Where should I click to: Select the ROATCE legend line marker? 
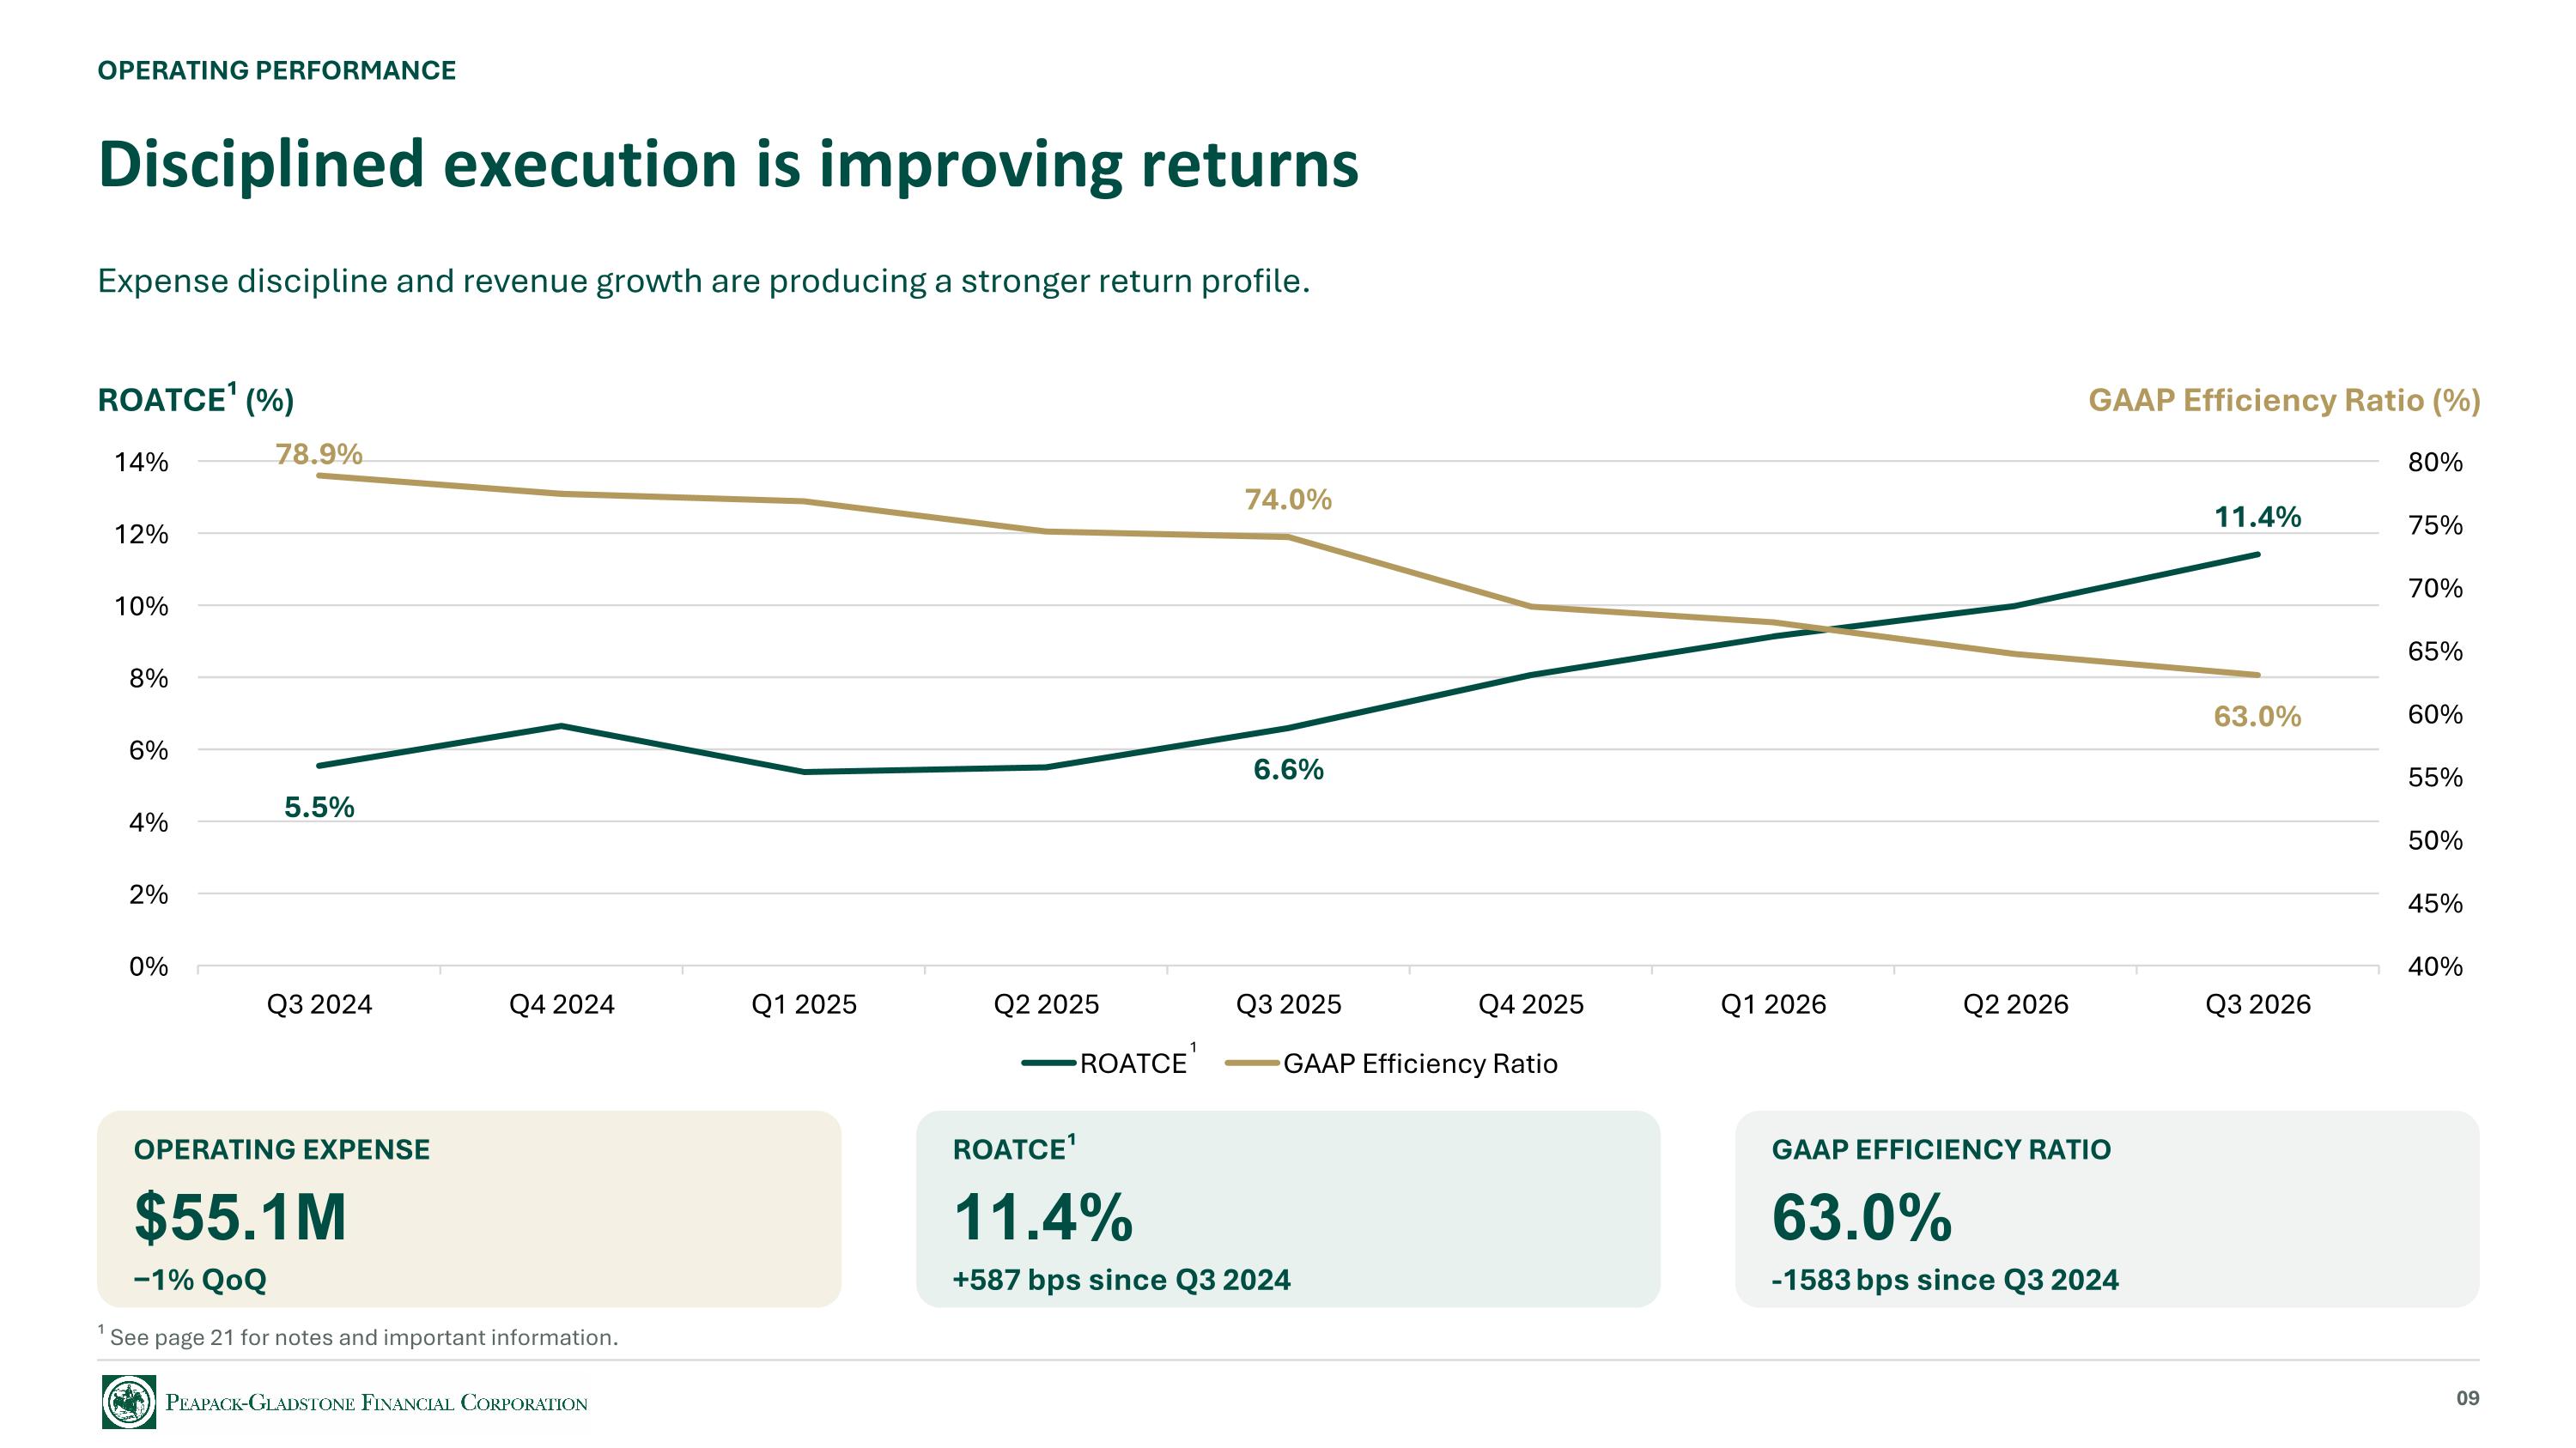coord(1048,1063)
